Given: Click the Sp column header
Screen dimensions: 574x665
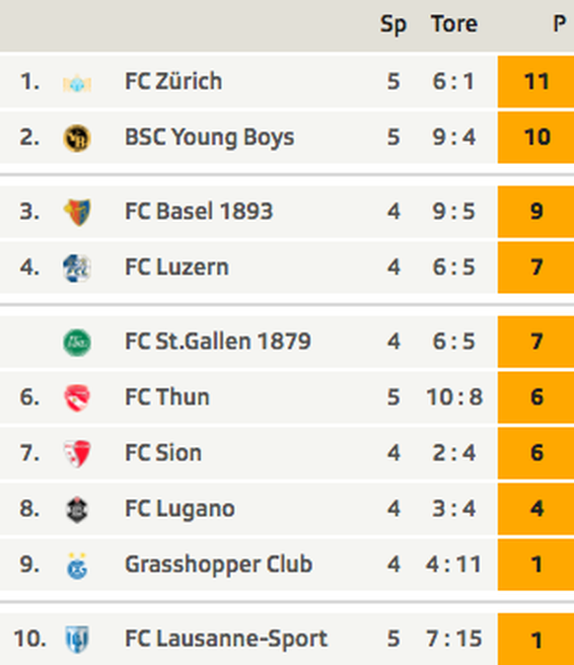Looking at the screenshot, I should click(394, 25).
